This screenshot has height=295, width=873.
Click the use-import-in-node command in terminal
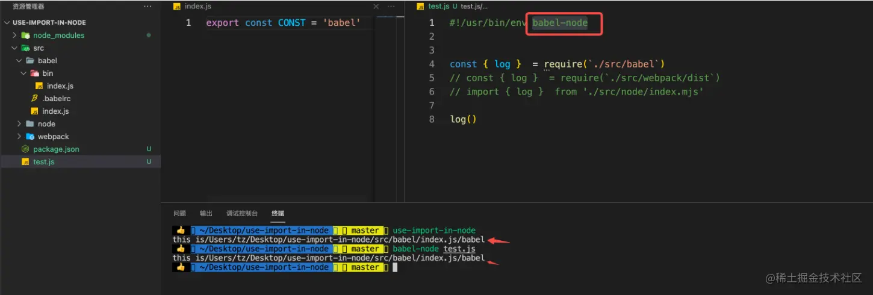tap(434, 231)
